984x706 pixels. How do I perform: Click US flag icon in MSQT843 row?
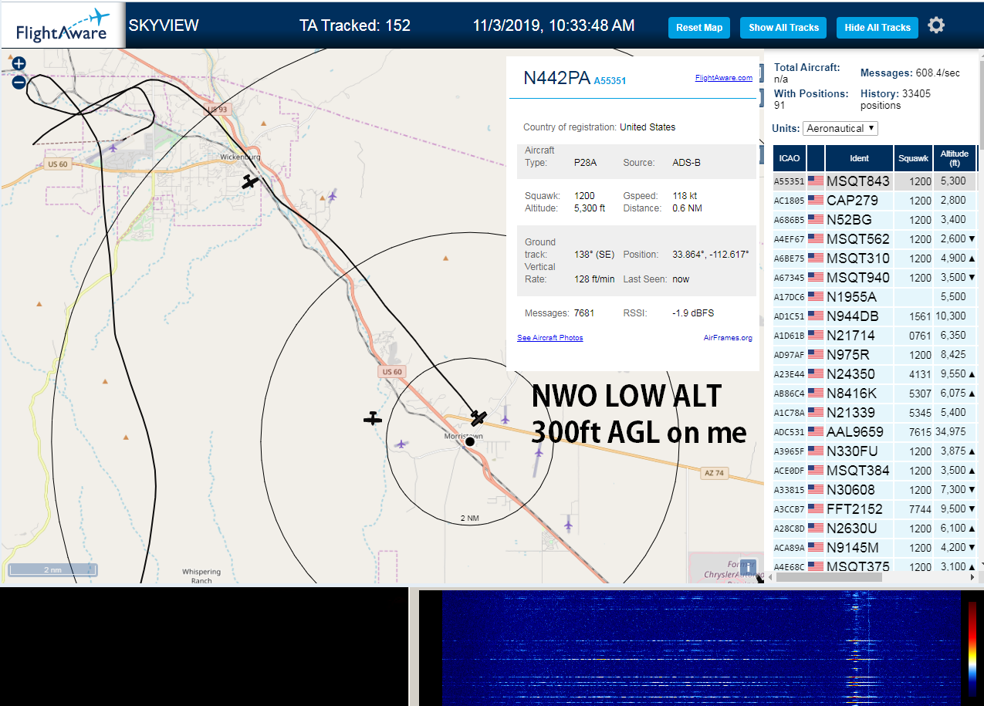pyautogui.click(x=816, y=181)
